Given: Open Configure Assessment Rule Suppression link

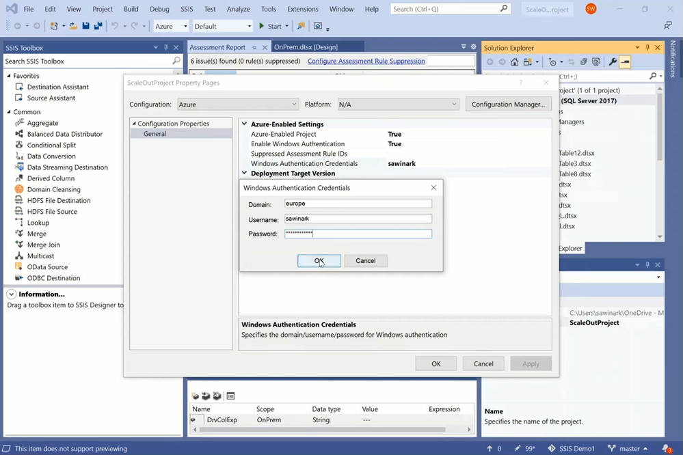Looking at the screenshot, I should point(366,61).
